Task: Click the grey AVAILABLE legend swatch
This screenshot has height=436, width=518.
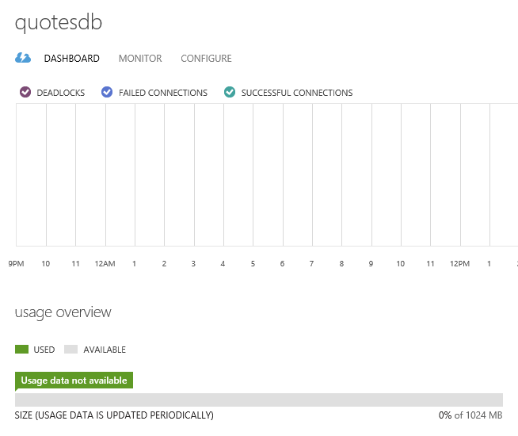Action: coord(70,350)
